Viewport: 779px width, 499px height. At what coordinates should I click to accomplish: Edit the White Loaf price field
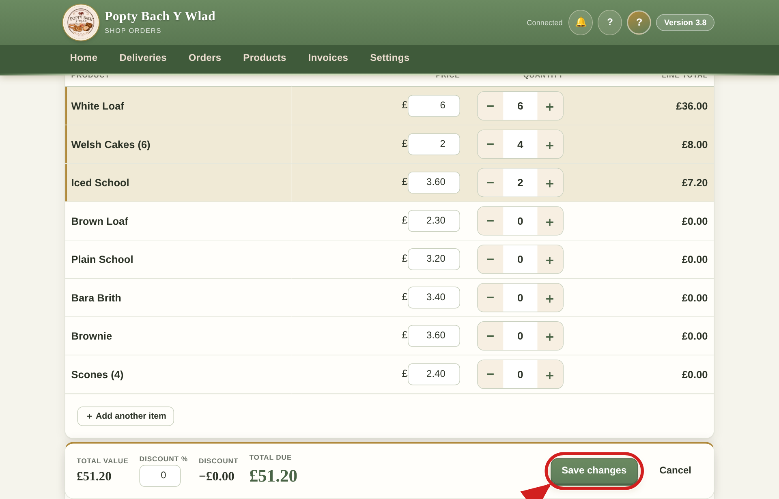coord(434,105)
